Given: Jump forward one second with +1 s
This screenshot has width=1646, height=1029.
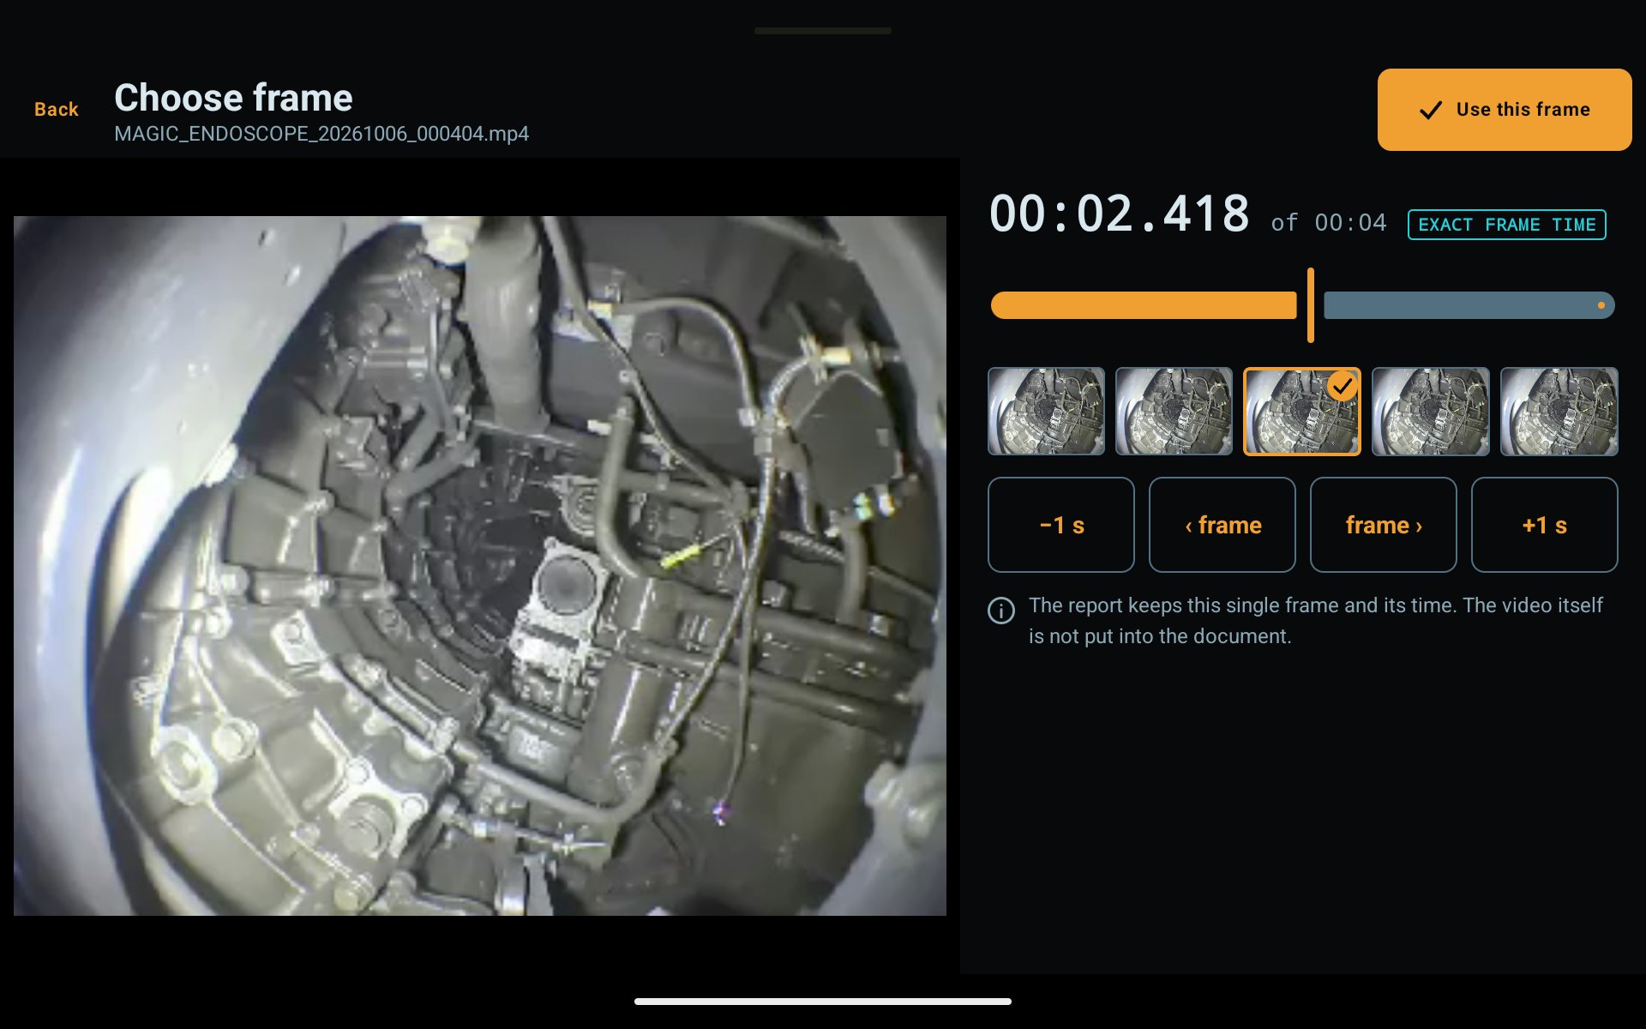Looking at the screenshot, I should tap(1545, 525).
